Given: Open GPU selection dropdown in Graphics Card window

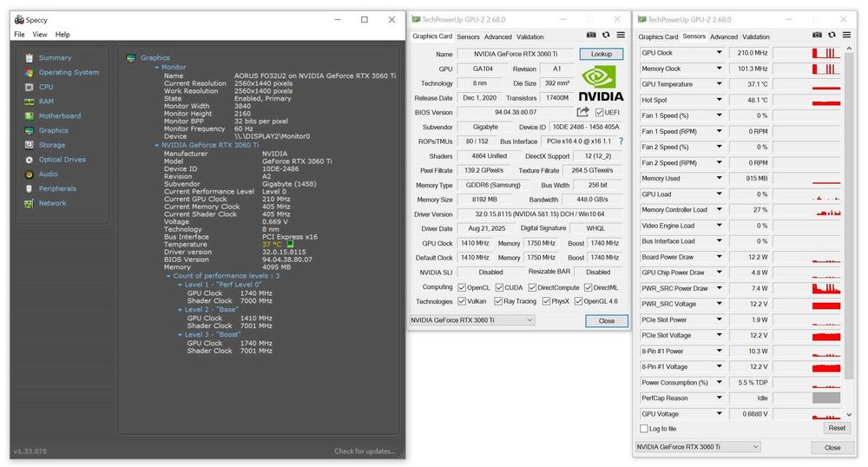Looking at the screenshot, I should pos(471,320).
